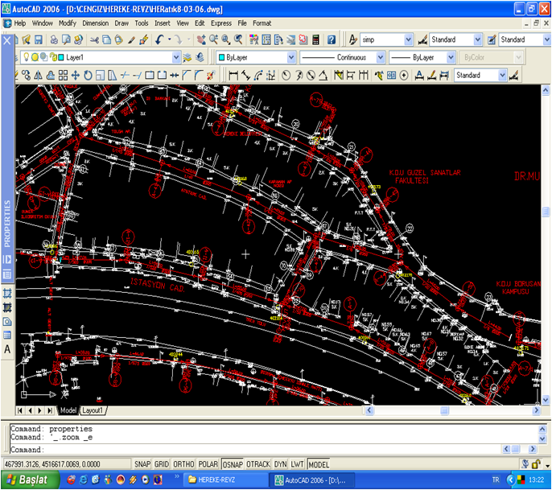
Task: Select the Radius Dimension tool
Action: 286,75
